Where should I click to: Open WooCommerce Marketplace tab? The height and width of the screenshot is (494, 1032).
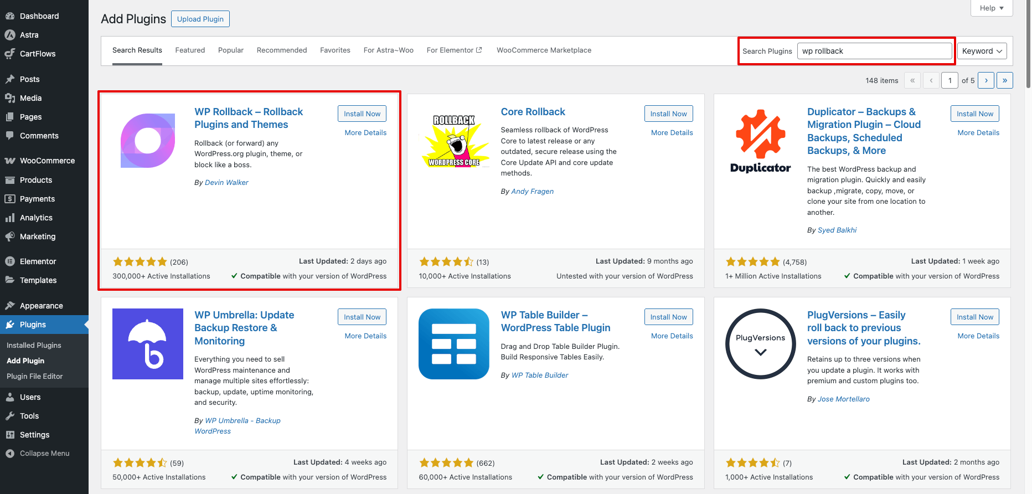point(544,50)
